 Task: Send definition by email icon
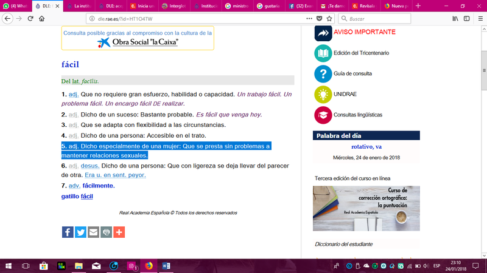[93, 232]
